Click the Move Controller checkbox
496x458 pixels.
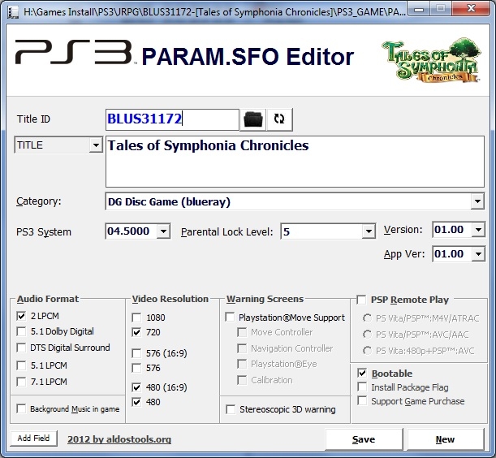click(x=242, y=332)
